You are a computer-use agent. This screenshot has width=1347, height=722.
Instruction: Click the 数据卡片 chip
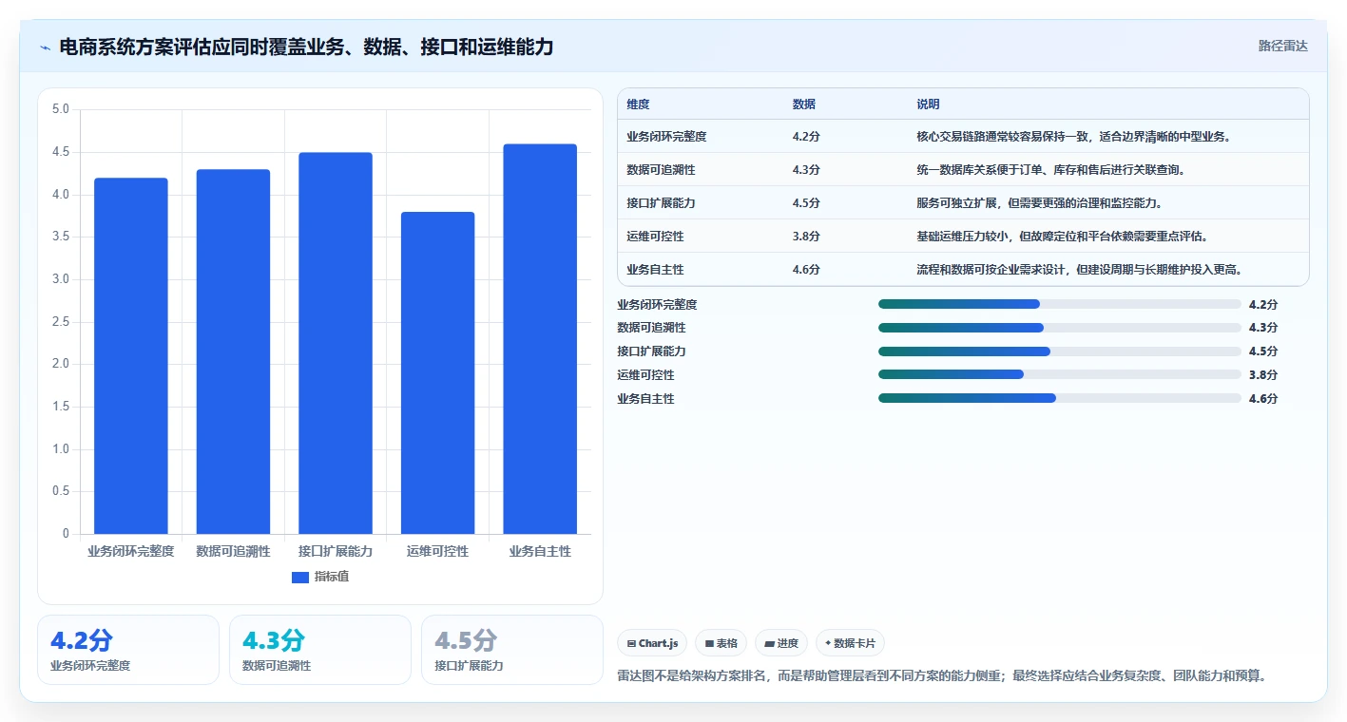pos(850,643)
